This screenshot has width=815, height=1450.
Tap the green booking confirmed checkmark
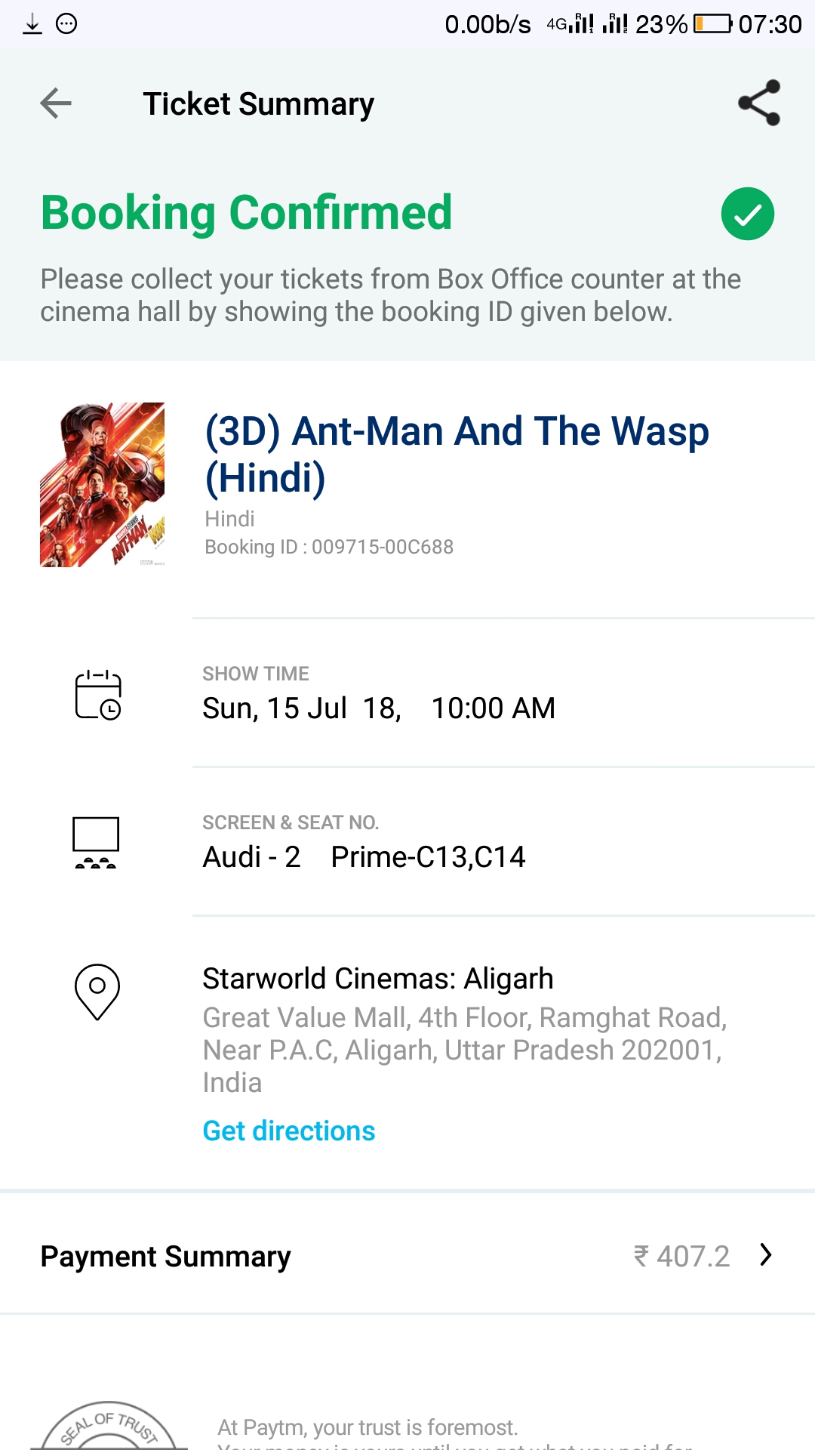coord(747,214)
